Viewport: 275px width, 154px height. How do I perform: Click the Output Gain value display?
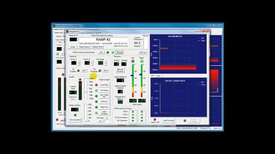pyautogui.click(x=73, y=92)
